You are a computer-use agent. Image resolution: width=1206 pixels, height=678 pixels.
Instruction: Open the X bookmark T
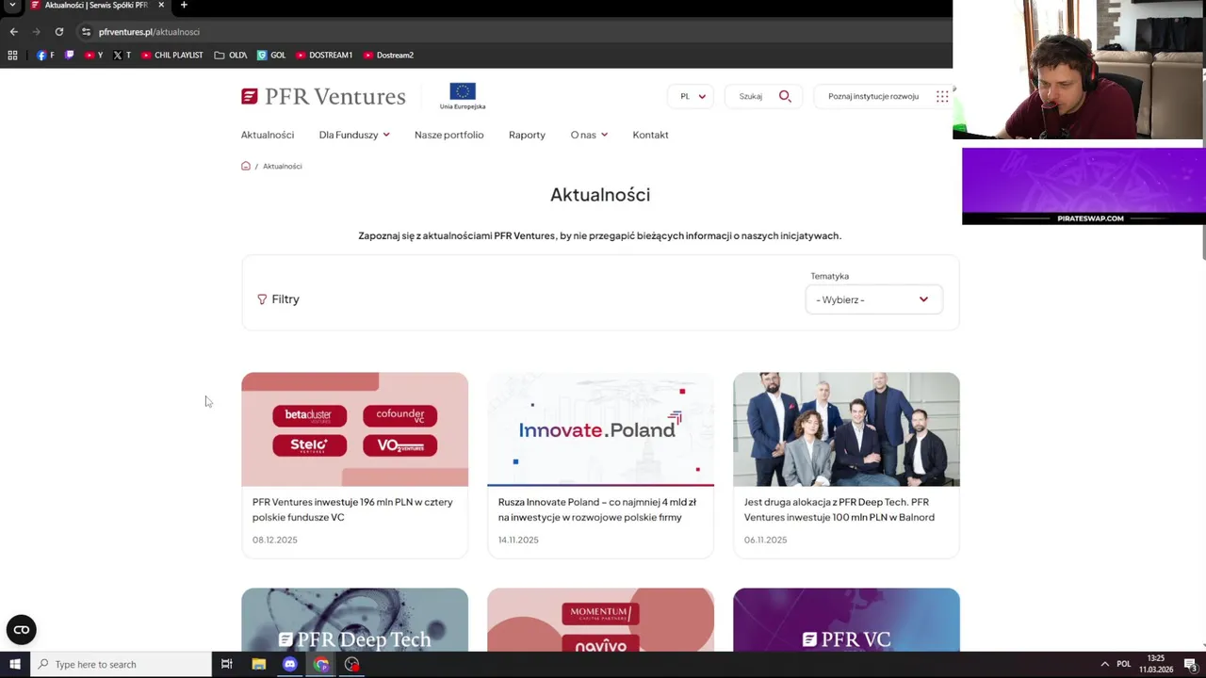pos(122,55)
